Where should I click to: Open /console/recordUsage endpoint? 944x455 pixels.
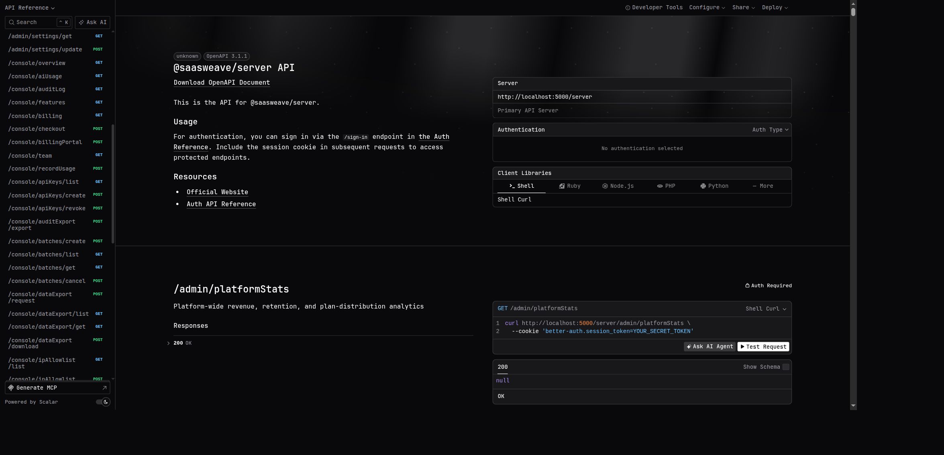coord(56,169)
